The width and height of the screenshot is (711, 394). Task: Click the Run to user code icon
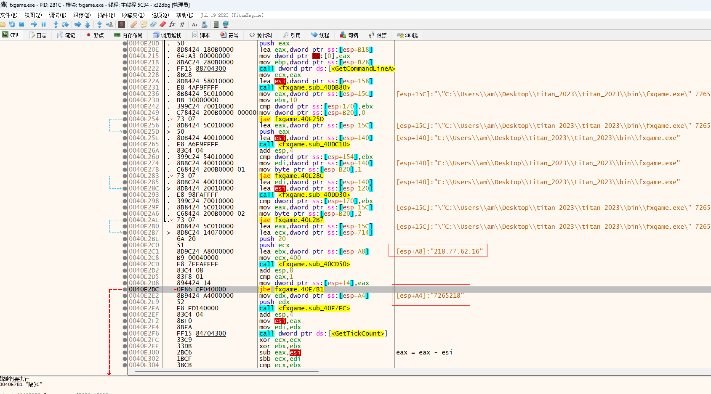click(109, 24)
